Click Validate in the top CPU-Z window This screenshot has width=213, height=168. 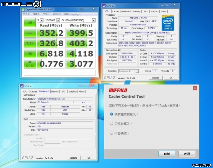(155, 78)
